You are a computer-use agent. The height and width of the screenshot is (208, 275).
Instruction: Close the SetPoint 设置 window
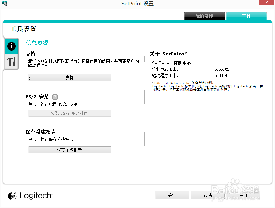tap(266, 3)
